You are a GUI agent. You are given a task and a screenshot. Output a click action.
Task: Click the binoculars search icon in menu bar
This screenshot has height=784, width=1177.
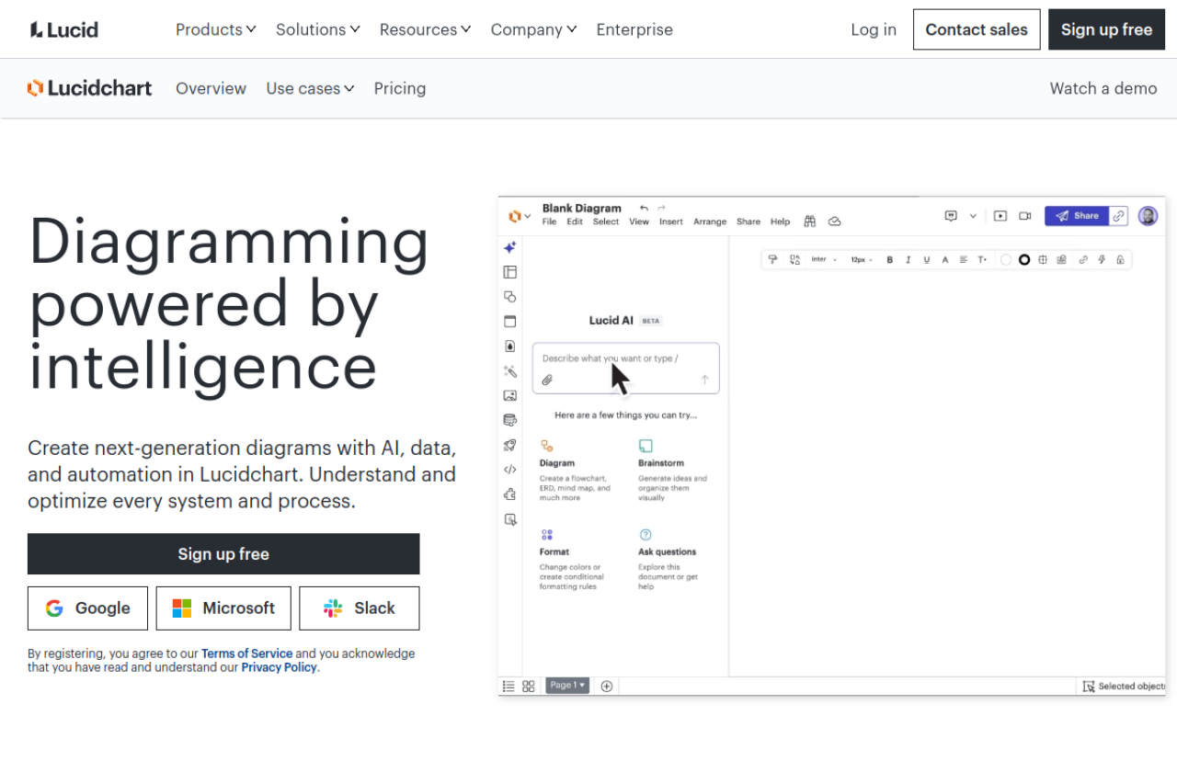pos(810,222)
